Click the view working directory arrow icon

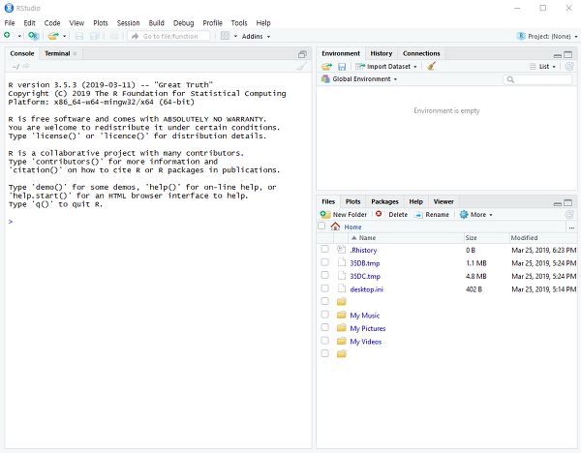click(25, 66)
